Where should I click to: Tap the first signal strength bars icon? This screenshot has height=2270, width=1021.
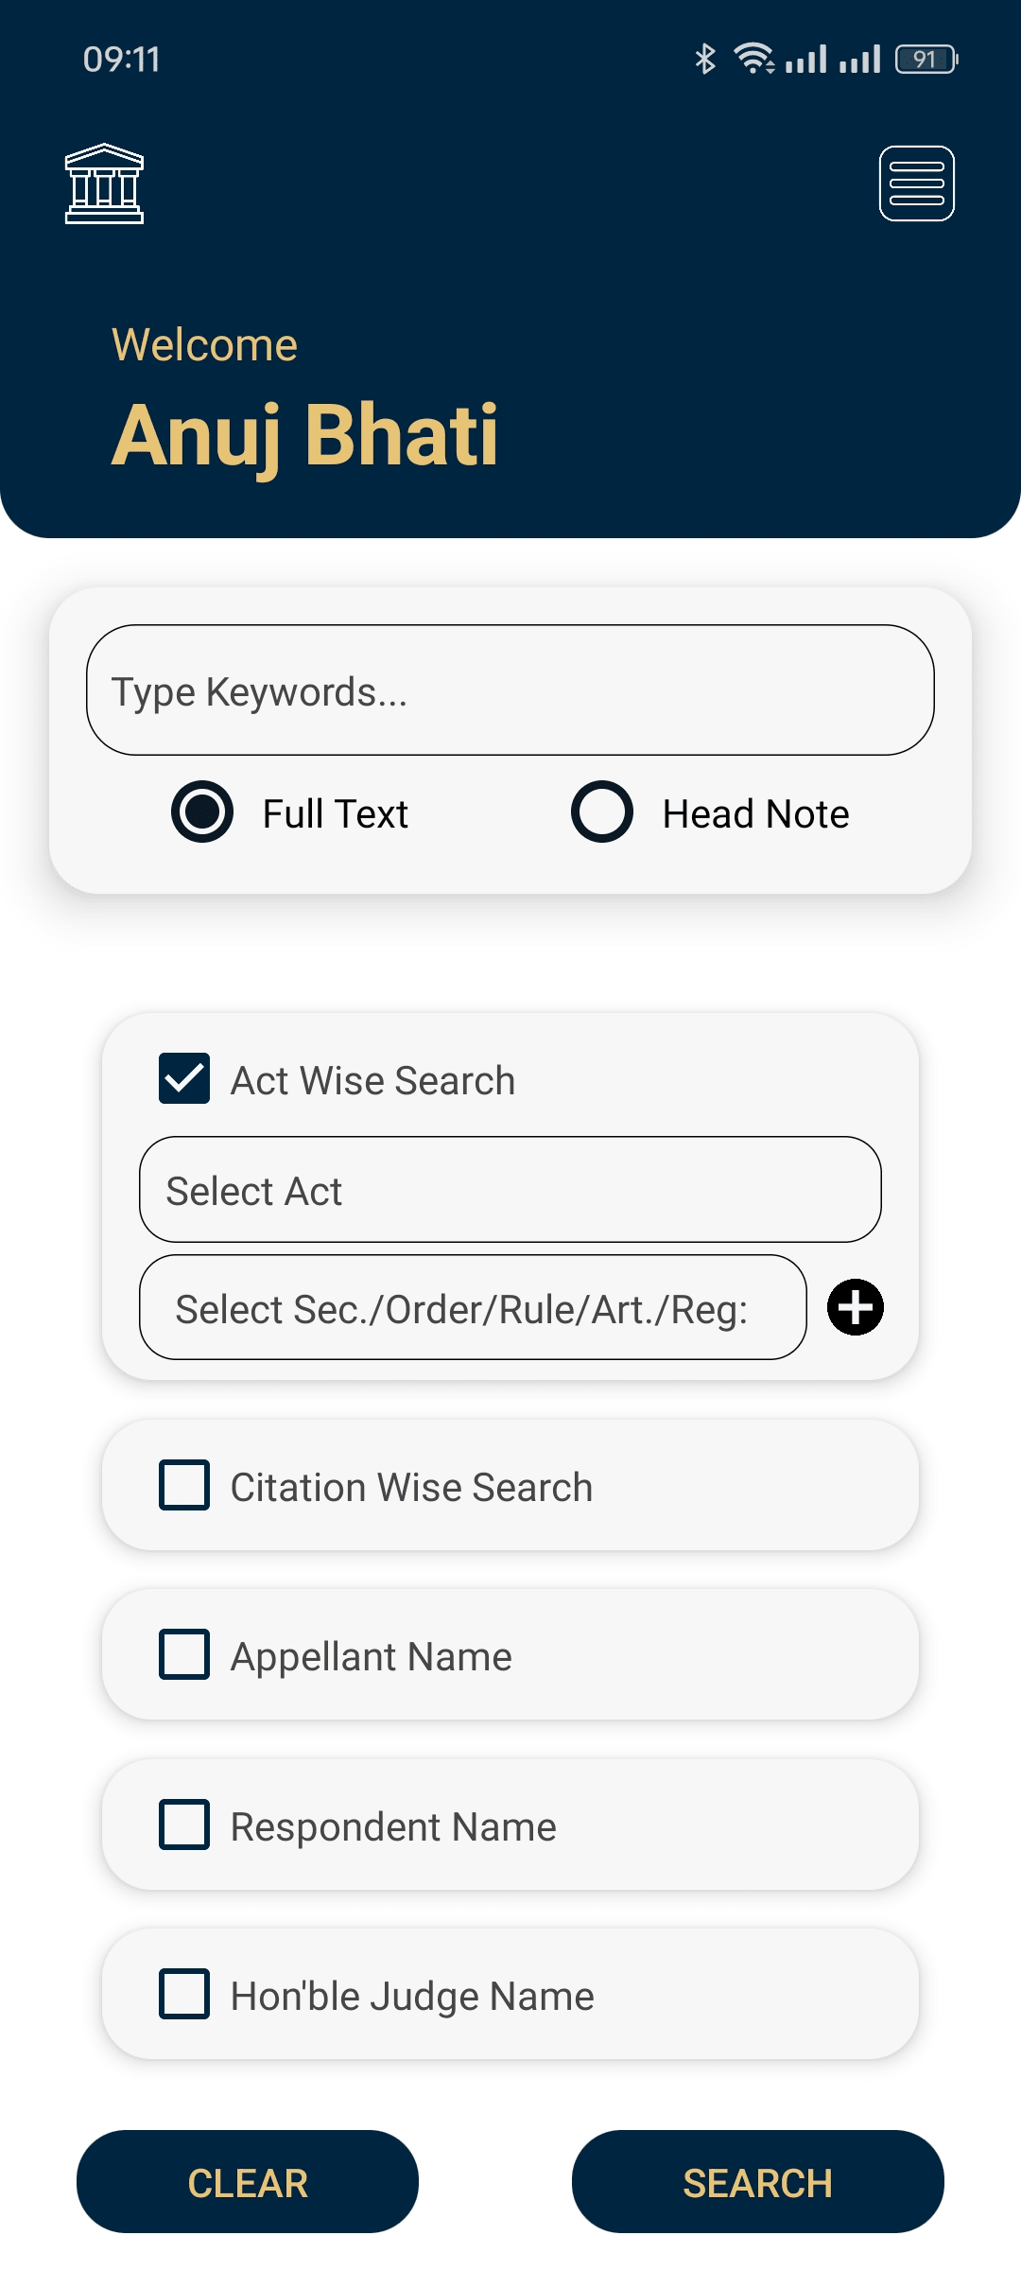pyautogui.click(x=806, y=59)
